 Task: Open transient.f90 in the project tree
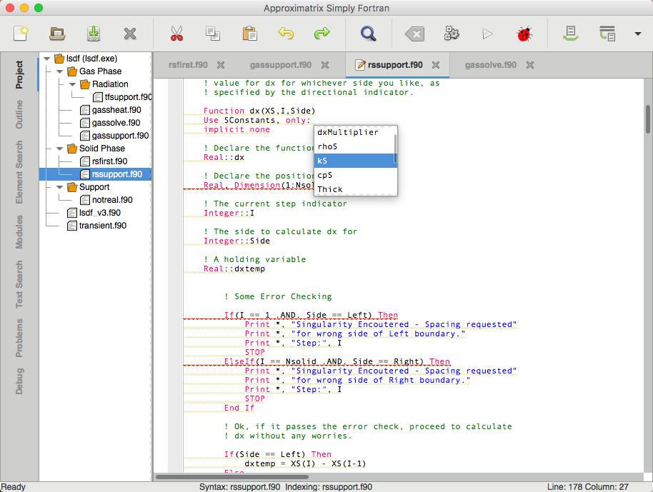(x=102, y=226)
